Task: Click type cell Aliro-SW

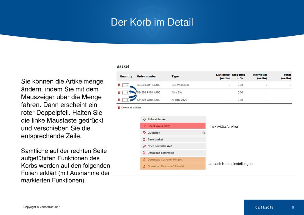Action: pyautogui.click(x=177, y=92)
